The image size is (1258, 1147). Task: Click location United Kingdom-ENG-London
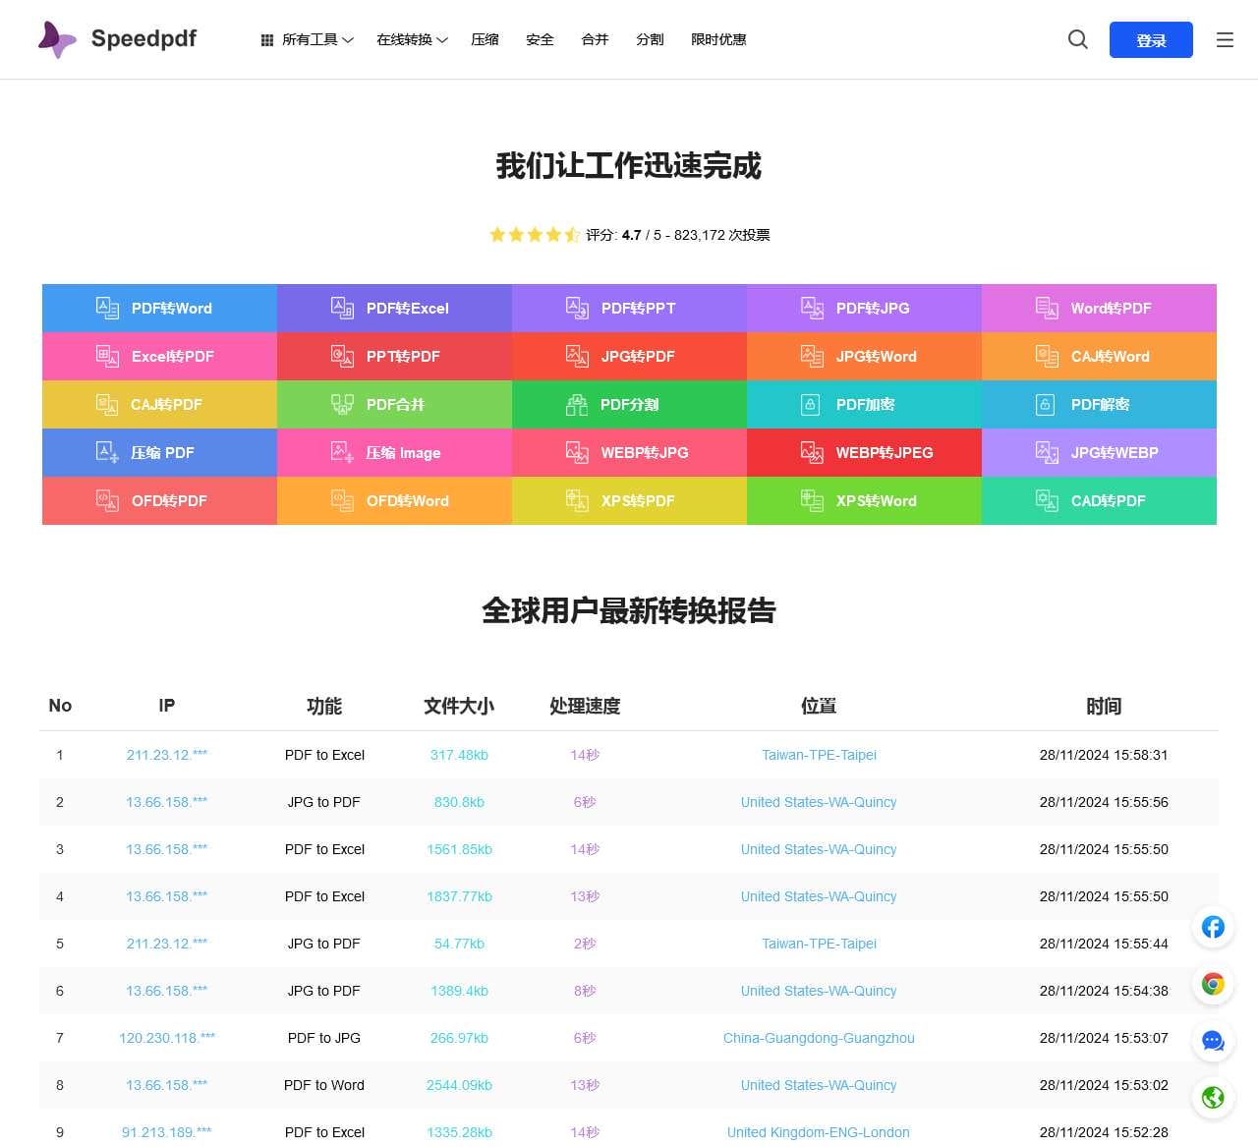[819, 1132]
